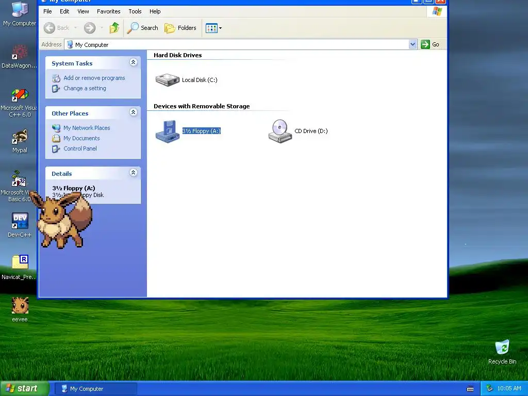
Task: Click the Back navigation button
Action: point(57,28)
